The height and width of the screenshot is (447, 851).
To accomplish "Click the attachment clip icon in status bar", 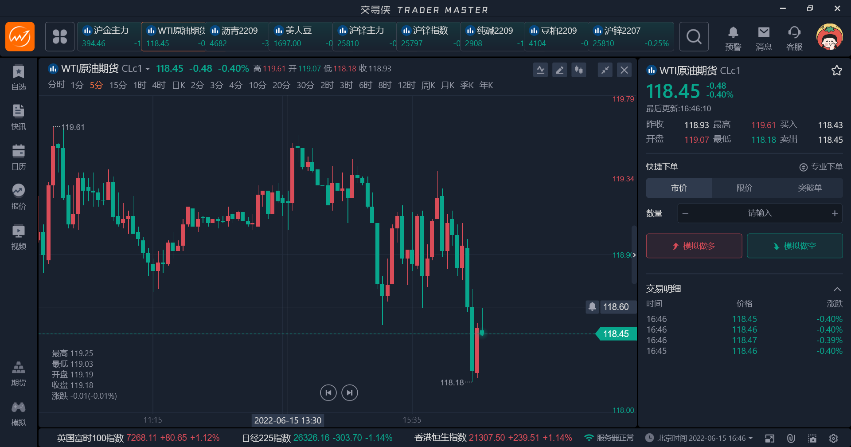I will [x=791, y=438].
